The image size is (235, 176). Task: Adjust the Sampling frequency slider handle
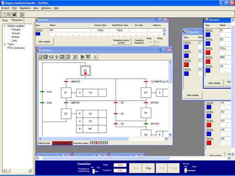pos(154,42)
